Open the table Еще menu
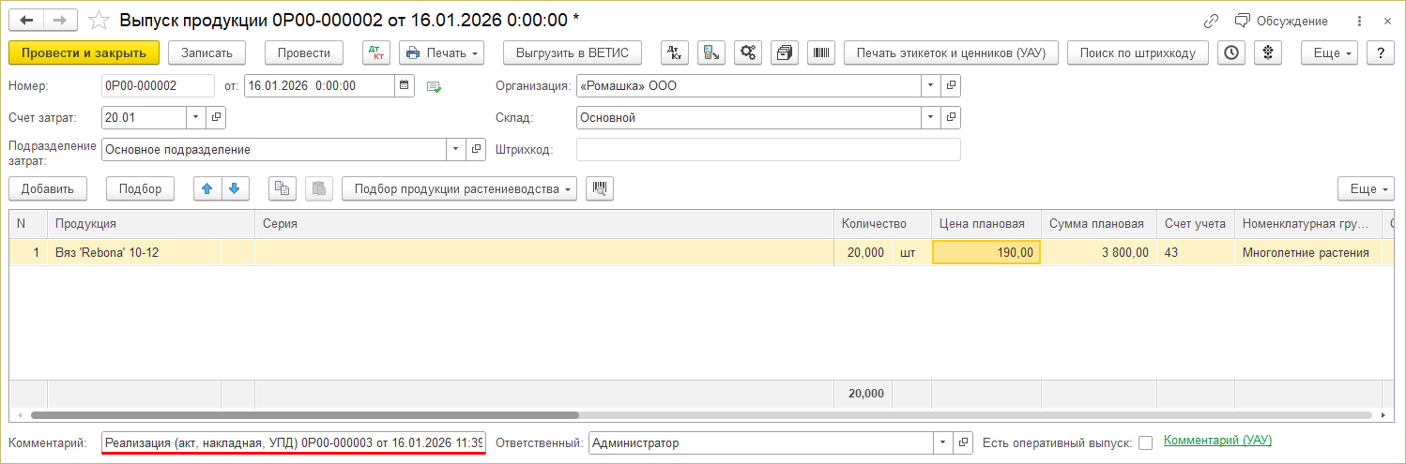Image resolution: width=1406 pixels, height=464 pixels. coord(1368,188)
